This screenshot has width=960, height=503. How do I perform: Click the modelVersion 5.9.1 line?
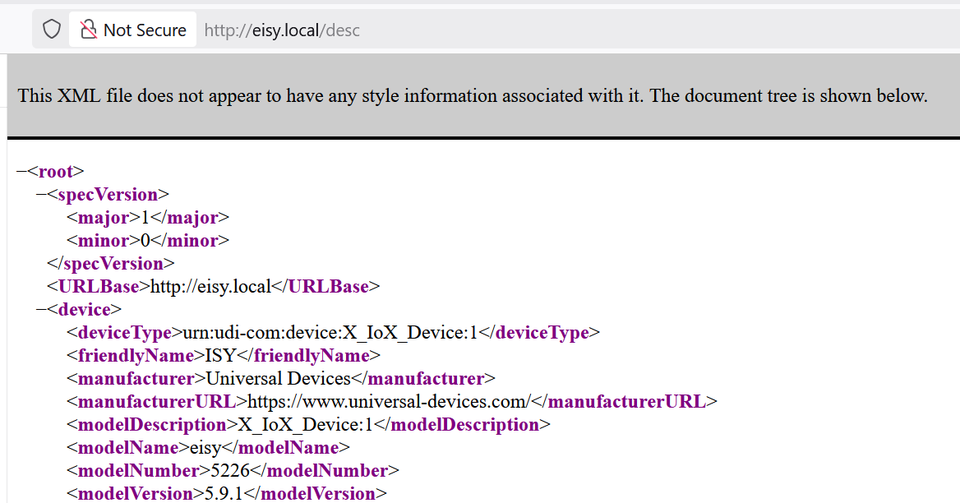pyautogui.click(x=227, y=493)
